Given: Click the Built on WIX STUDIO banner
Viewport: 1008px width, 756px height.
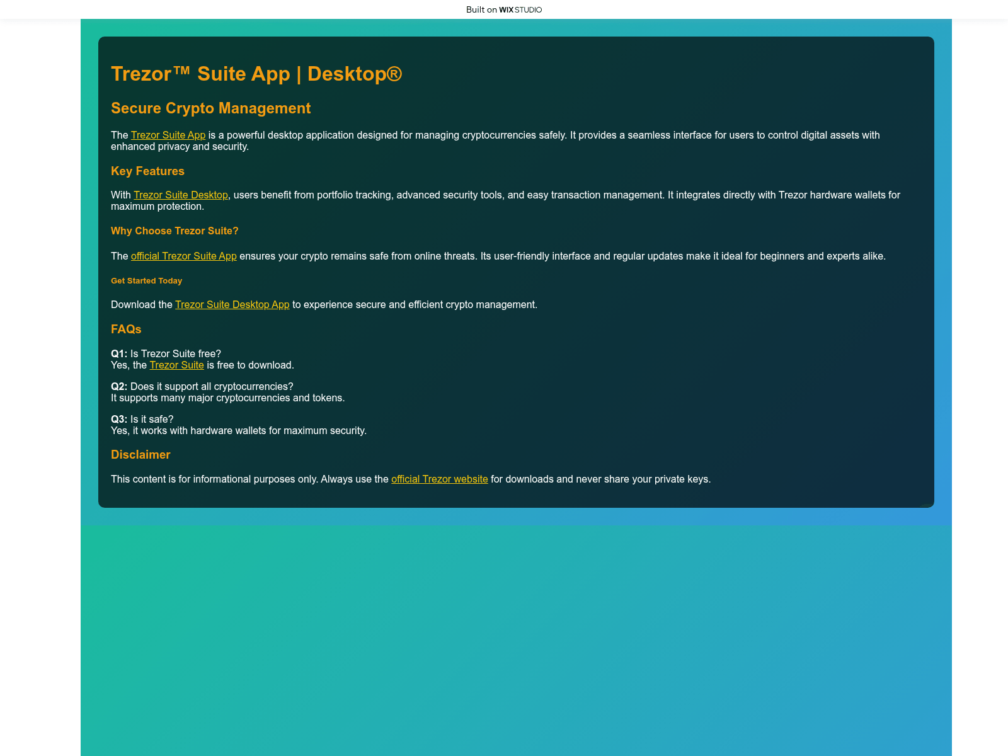Looking at the screenshot, I should [x=503, y=9].
